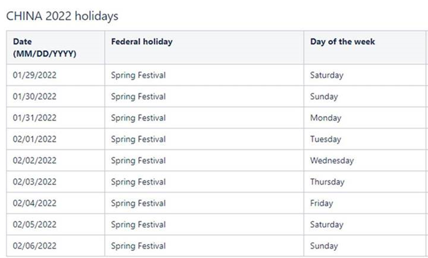
Task: Click the Friday cell
Action: (x=321, y=203)
